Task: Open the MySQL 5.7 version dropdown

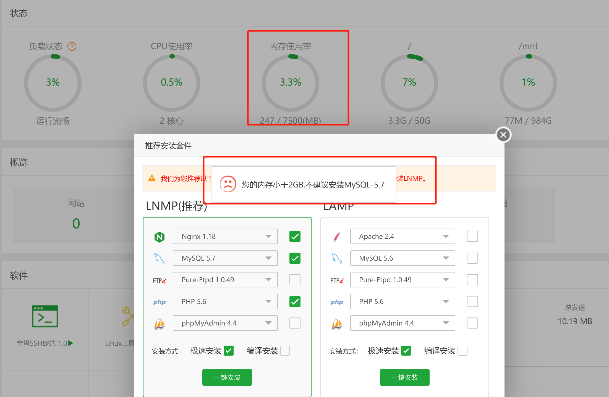Action: 225,258
